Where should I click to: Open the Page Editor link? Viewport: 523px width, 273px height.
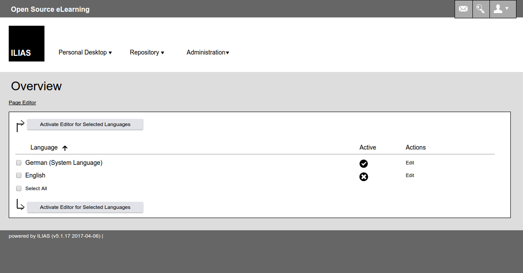[x=22, y=102]
